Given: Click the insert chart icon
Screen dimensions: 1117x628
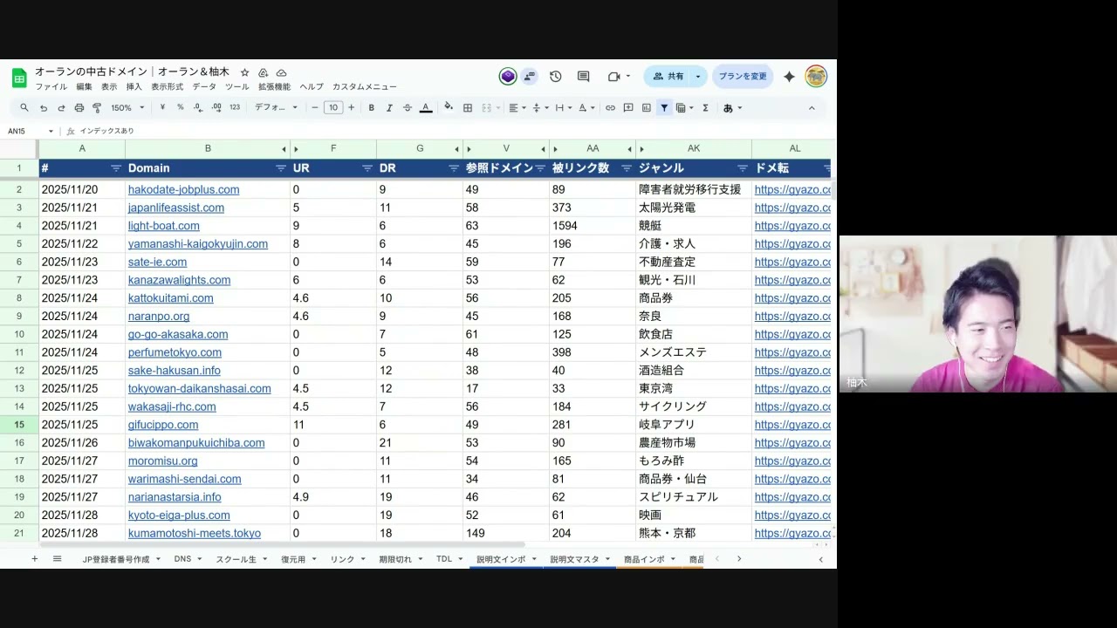Looking at the screenshot, I should [x=647, y=108].
